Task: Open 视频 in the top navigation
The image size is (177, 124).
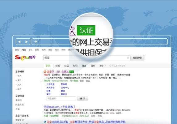Action: click(44, 50)
